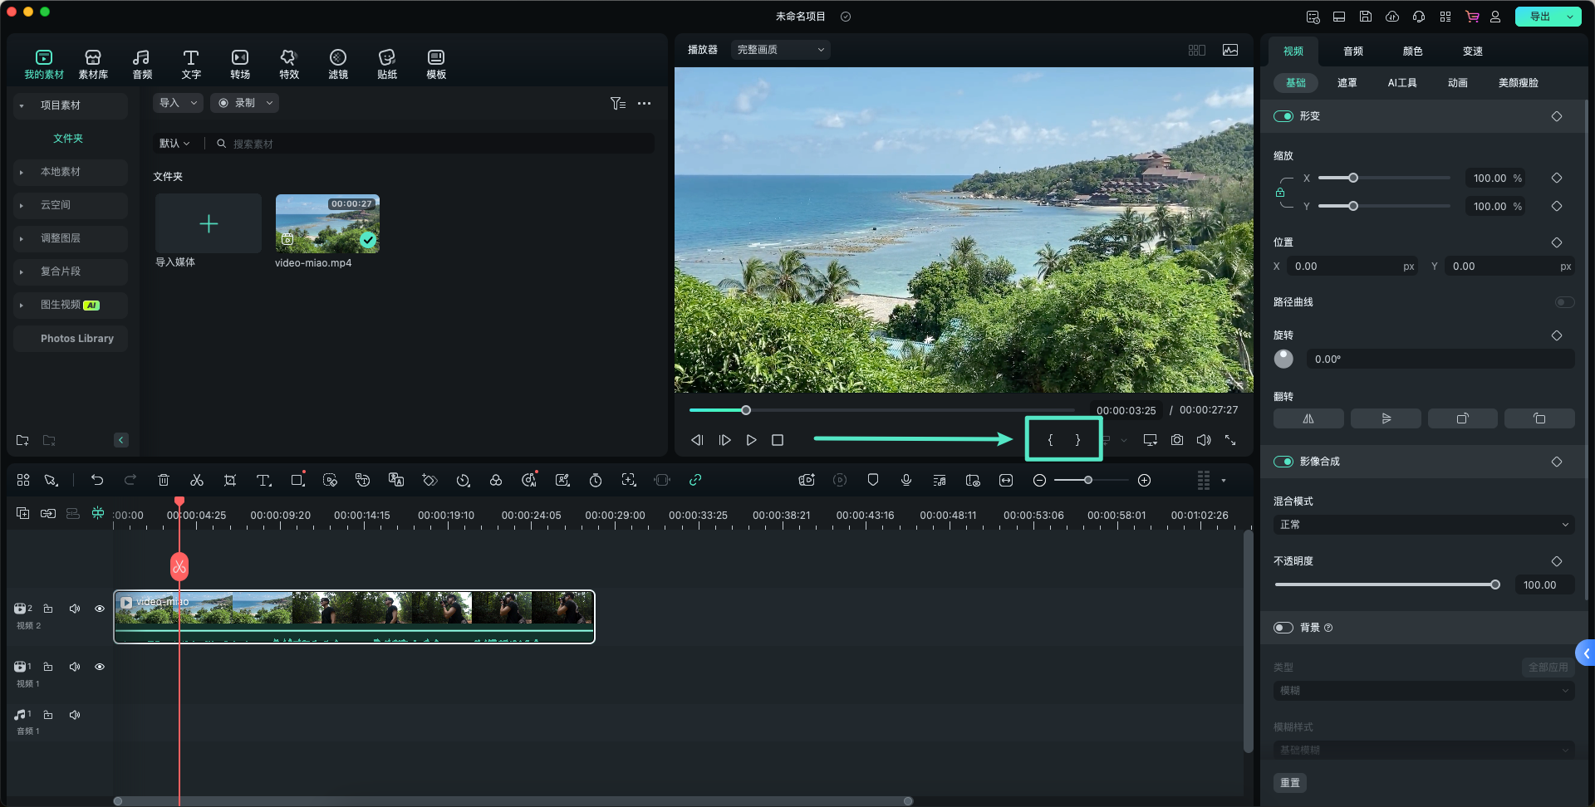Open the 贴纸 stickers panel
This screenshot has width=1595, height=807.
tap(387, 64)
